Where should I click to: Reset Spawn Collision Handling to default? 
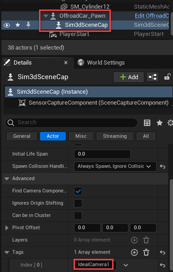pyautogui.click(x=163, y=166)
